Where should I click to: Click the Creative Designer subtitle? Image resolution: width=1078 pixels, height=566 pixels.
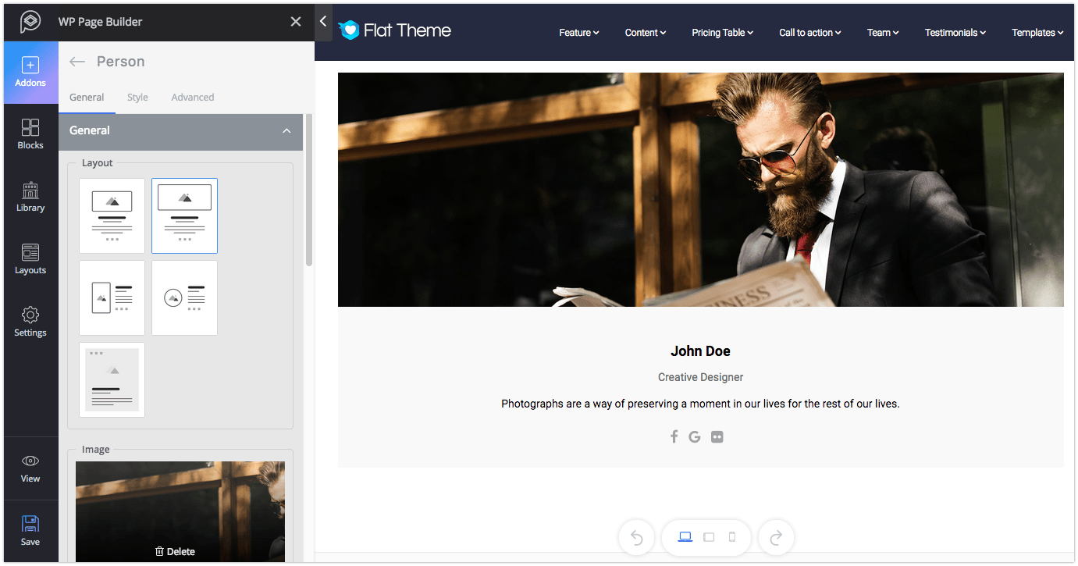tap(700, 377)
